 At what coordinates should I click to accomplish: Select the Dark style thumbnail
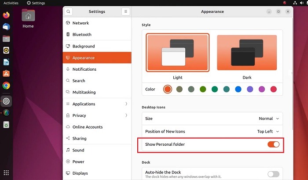pos(247,53)
